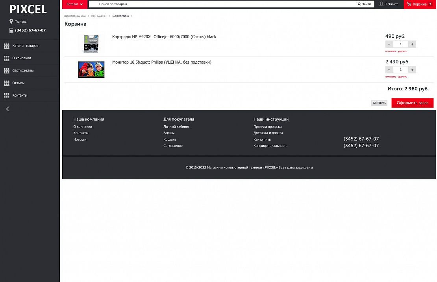
Task: Click the grid icon beside Сертификаты
Action: (x=6, y=71)
